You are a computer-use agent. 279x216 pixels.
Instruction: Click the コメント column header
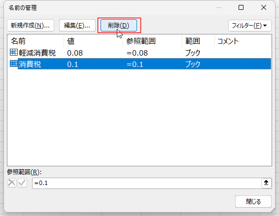pyautogui.click(x=243, y=41)
